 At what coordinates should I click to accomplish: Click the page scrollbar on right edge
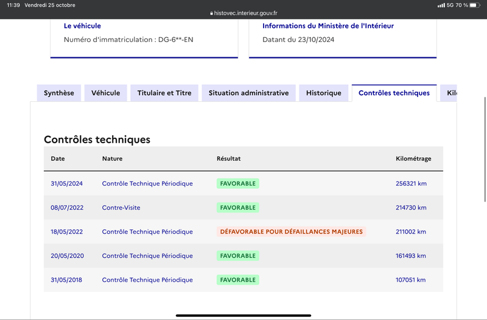pos(485,149)
